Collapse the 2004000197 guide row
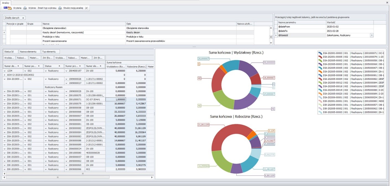This screenshot has width=390, height=186. (x=66, y=71)
